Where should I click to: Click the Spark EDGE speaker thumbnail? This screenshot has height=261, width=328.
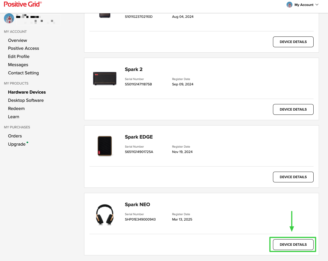coord(105,146)
